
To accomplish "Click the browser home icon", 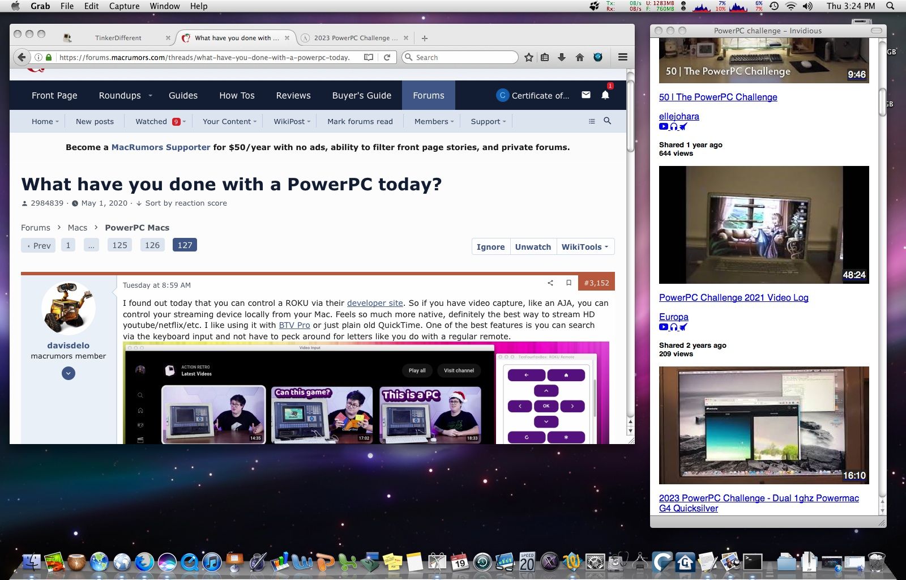I will coord(579,57).
